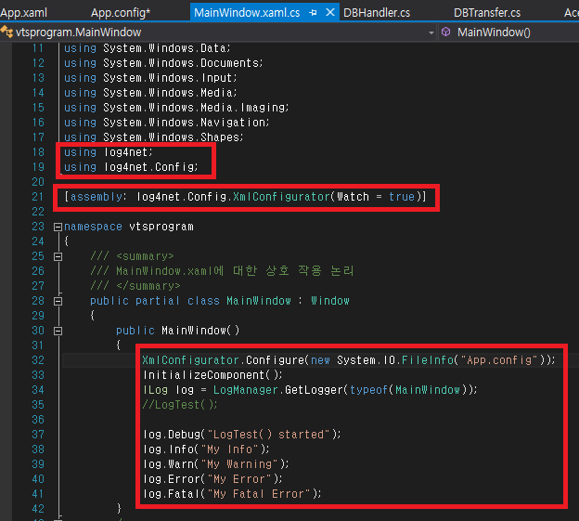Click the log.Fatal("My Fatal Error") line
This screenshot has height=521, width=579.
tap(232, 494)
